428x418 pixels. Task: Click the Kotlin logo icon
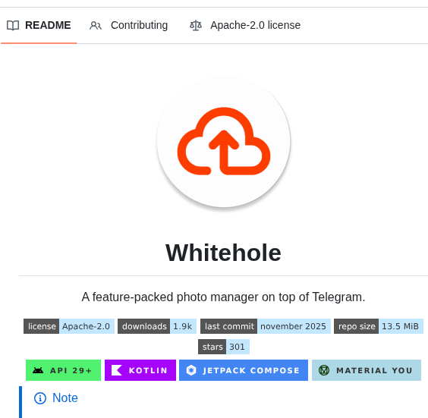pyautogui.click(x=117, y=370)
